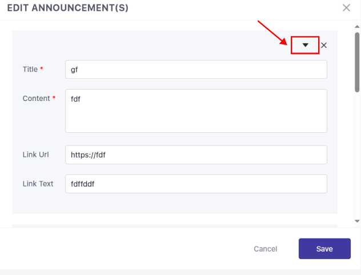The width and height of the screenshot is (361, 275).
Task: Select the Link Url input field
Action: click(196, 155)
